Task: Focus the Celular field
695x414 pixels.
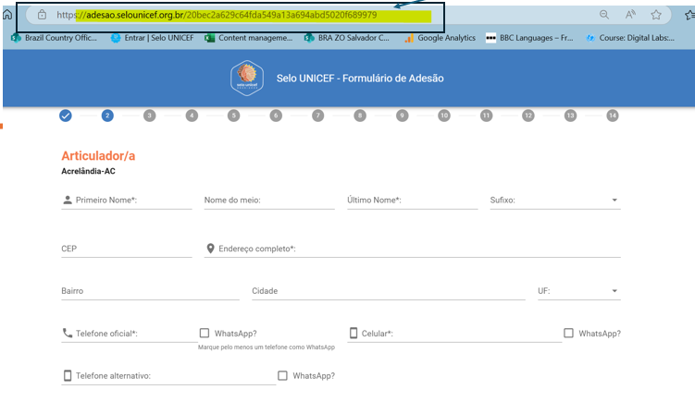Action: 454,334
